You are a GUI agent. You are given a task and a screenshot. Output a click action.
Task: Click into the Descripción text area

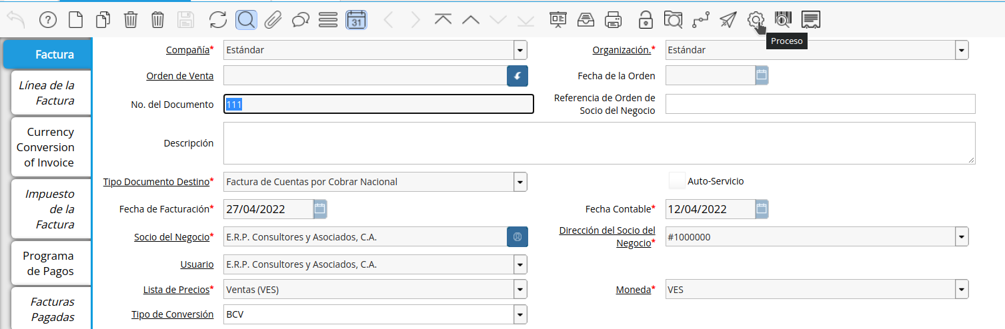point(599,143)
